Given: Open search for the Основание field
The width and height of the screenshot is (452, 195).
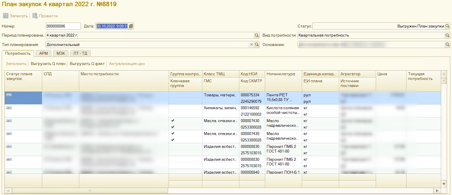Looking at the screenshot, I should 447,45.
